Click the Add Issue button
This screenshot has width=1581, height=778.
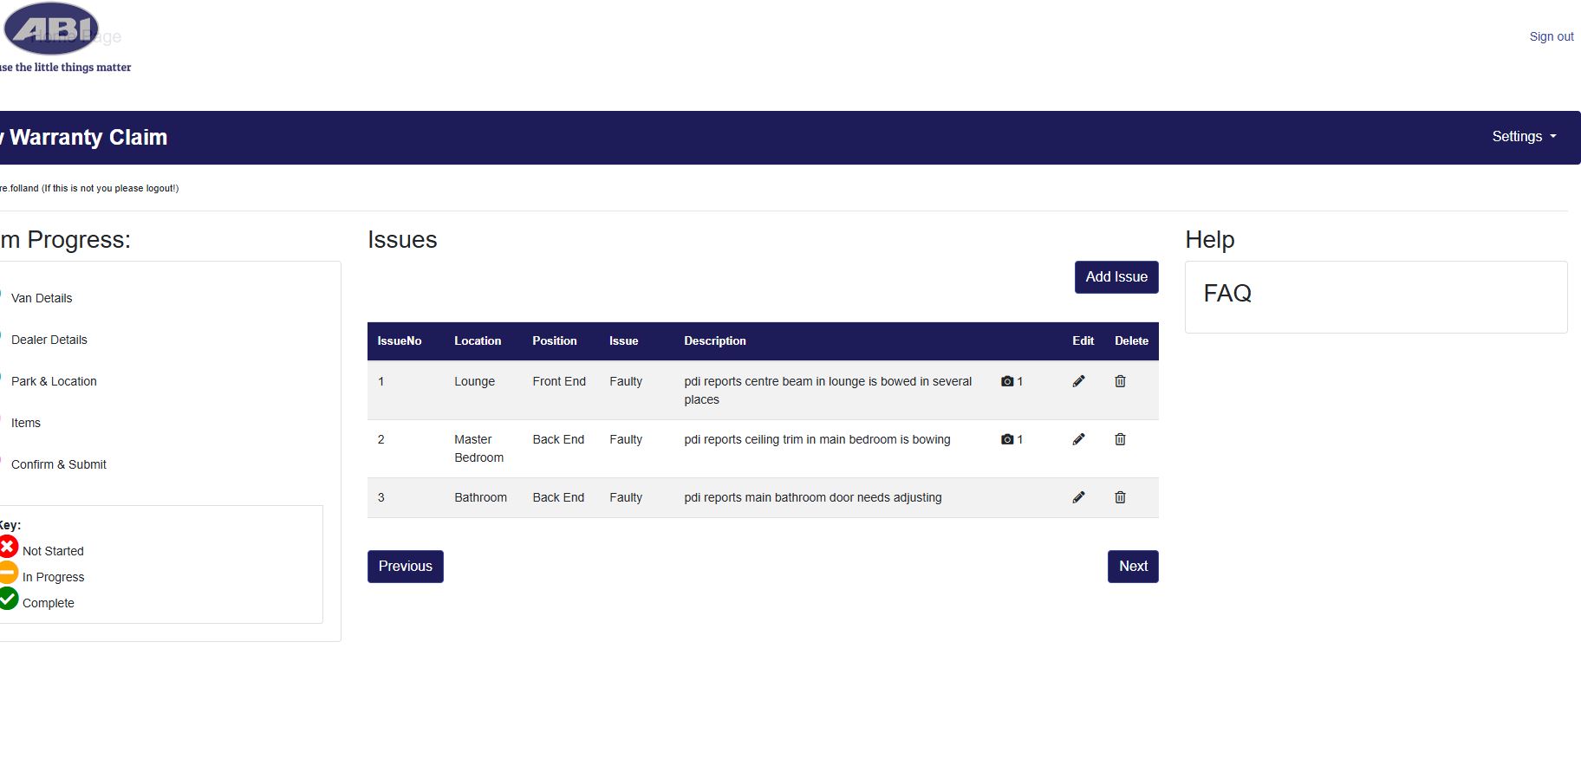pyautogui.click(x=1116, y=277)
